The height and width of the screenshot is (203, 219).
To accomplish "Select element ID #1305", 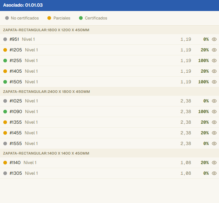I will [x=16, y=173].
